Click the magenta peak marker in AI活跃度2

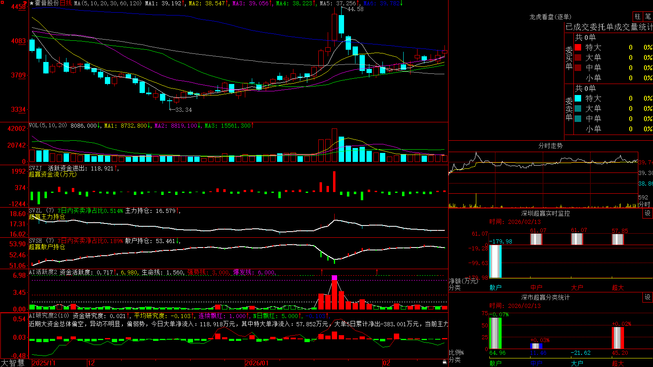coord(335,278)
